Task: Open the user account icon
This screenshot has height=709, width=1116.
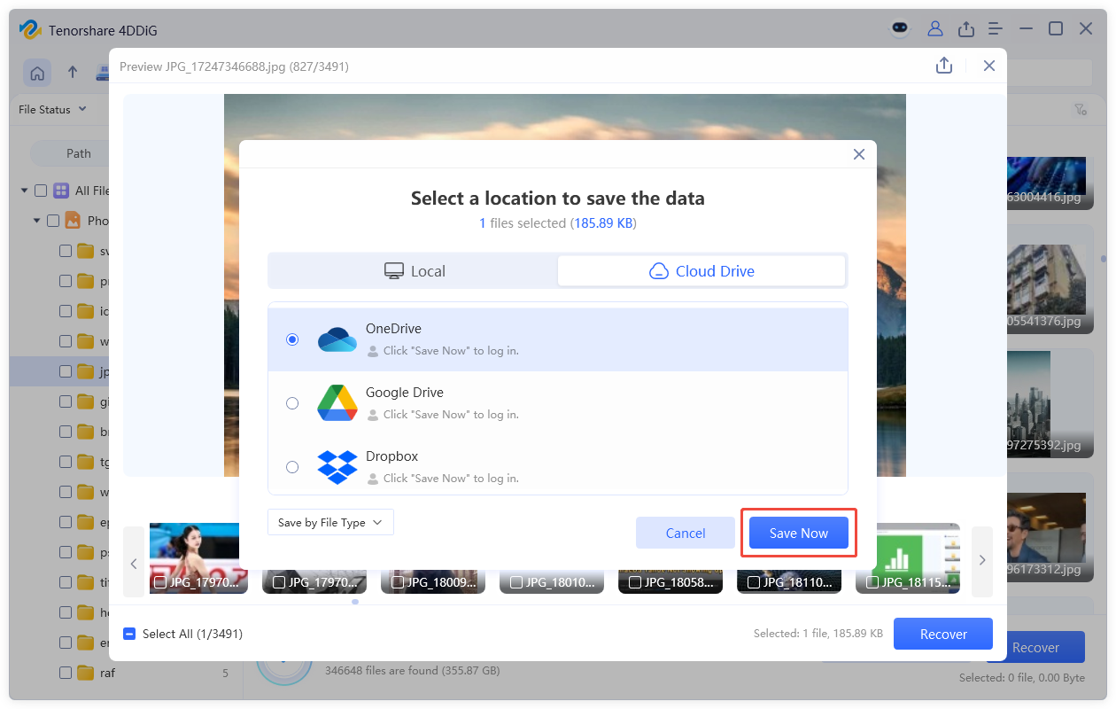Action: click(x=935, y=28)
